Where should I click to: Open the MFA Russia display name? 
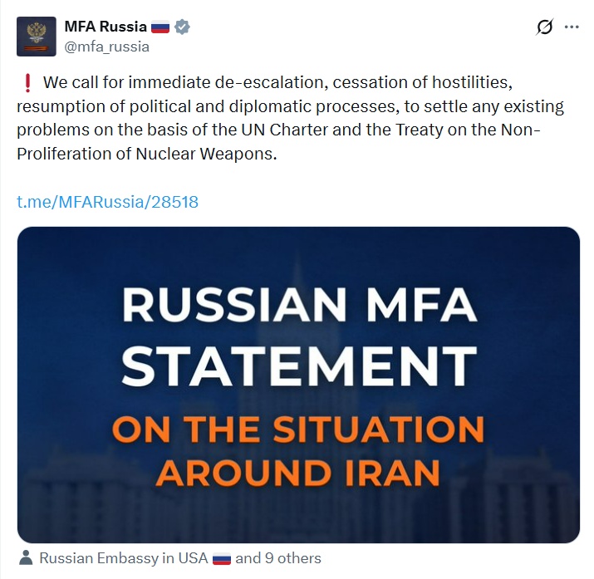pyautogui.click(x=106, y=27)
